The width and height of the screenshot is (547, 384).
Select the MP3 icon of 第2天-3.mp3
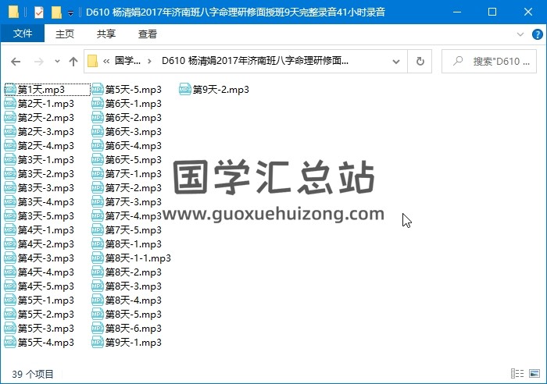click(x=10, y=131)
